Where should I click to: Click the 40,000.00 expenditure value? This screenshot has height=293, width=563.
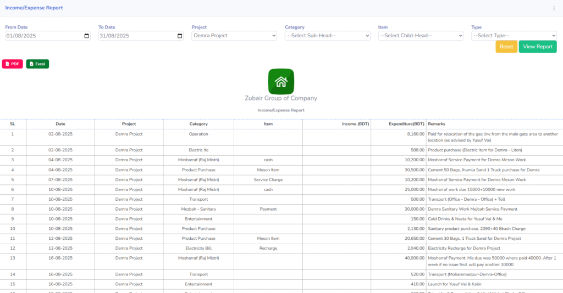[415, 258]
